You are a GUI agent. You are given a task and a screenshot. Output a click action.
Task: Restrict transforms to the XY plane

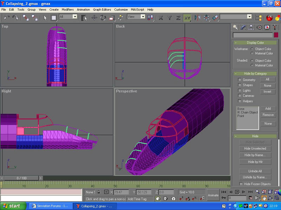(187, 17)
